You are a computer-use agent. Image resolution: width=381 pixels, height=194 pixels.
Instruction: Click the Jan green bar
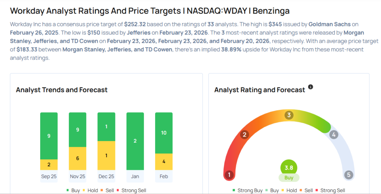135,141
